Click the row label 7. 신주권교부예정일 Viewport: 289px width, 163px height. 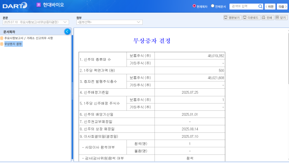tap(96, 122)
